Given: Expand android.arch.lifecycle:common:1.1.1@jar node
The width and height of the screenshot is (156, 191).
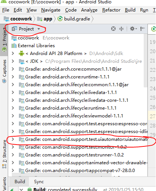Looking at the screenshot, I should coord(13,85).
